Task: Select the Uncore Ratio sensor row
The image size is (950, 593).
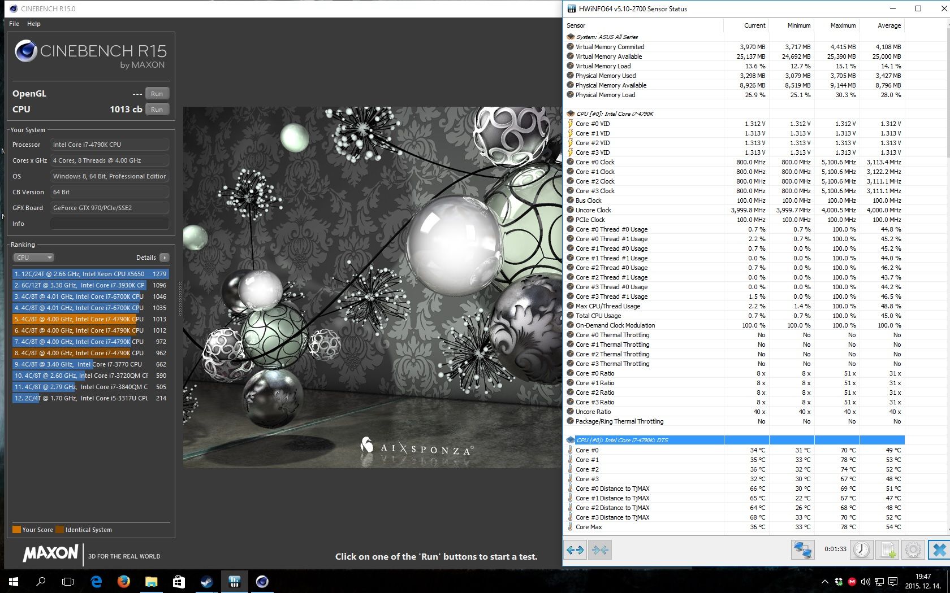Action: point(734,412)
